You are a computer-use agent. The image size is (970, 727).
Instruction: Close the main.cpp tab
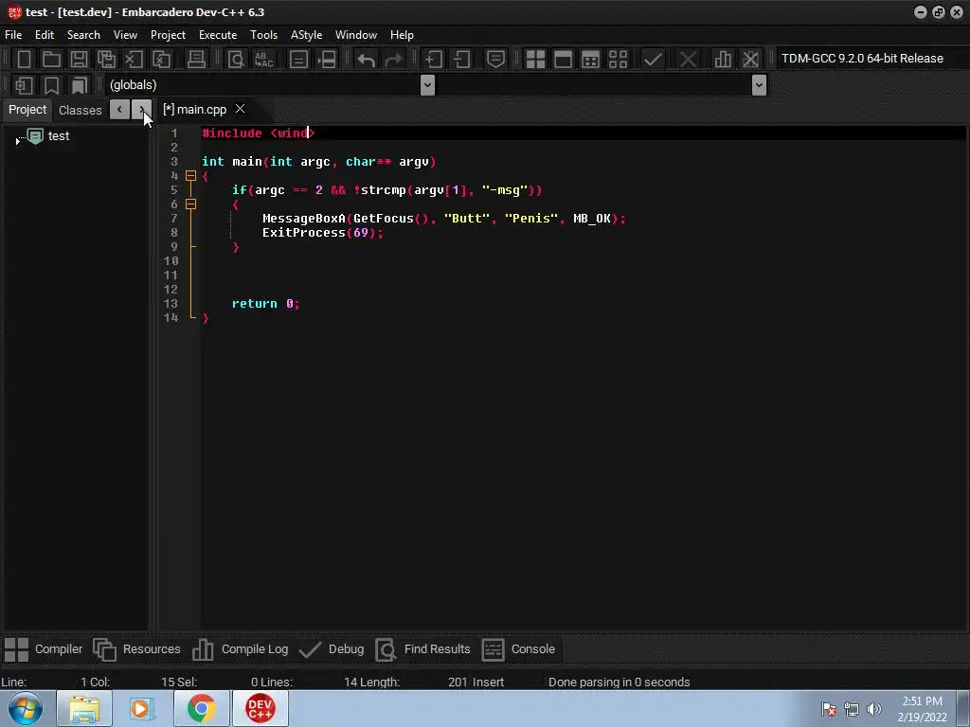[x=240, y=109]
